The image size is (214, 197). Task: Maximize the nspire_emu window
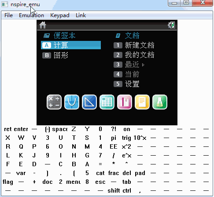point(186,3)
